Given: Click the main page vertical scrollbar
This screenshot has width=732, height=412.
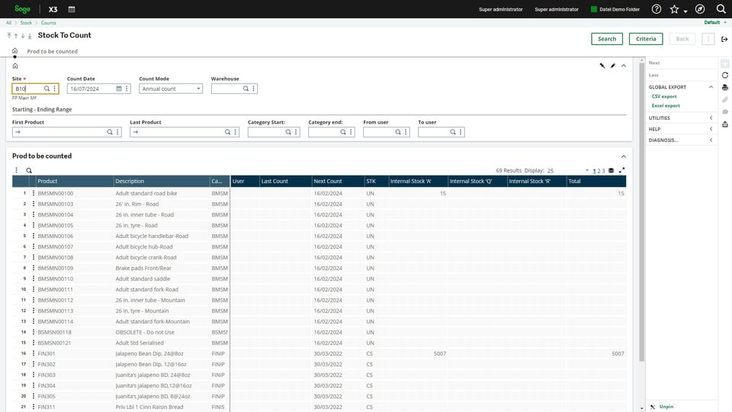Looking at the screenshot, I should 642,211.
